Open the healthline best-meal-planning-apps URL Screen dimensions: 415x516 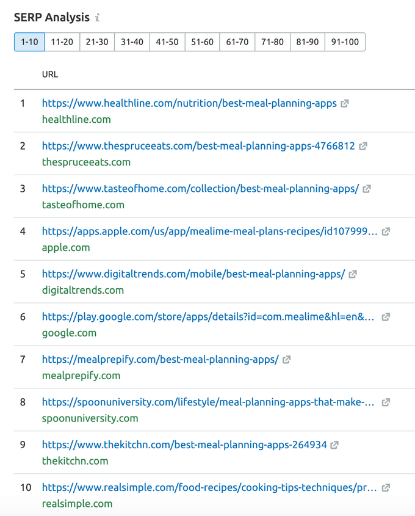click(x=189, y=103)
